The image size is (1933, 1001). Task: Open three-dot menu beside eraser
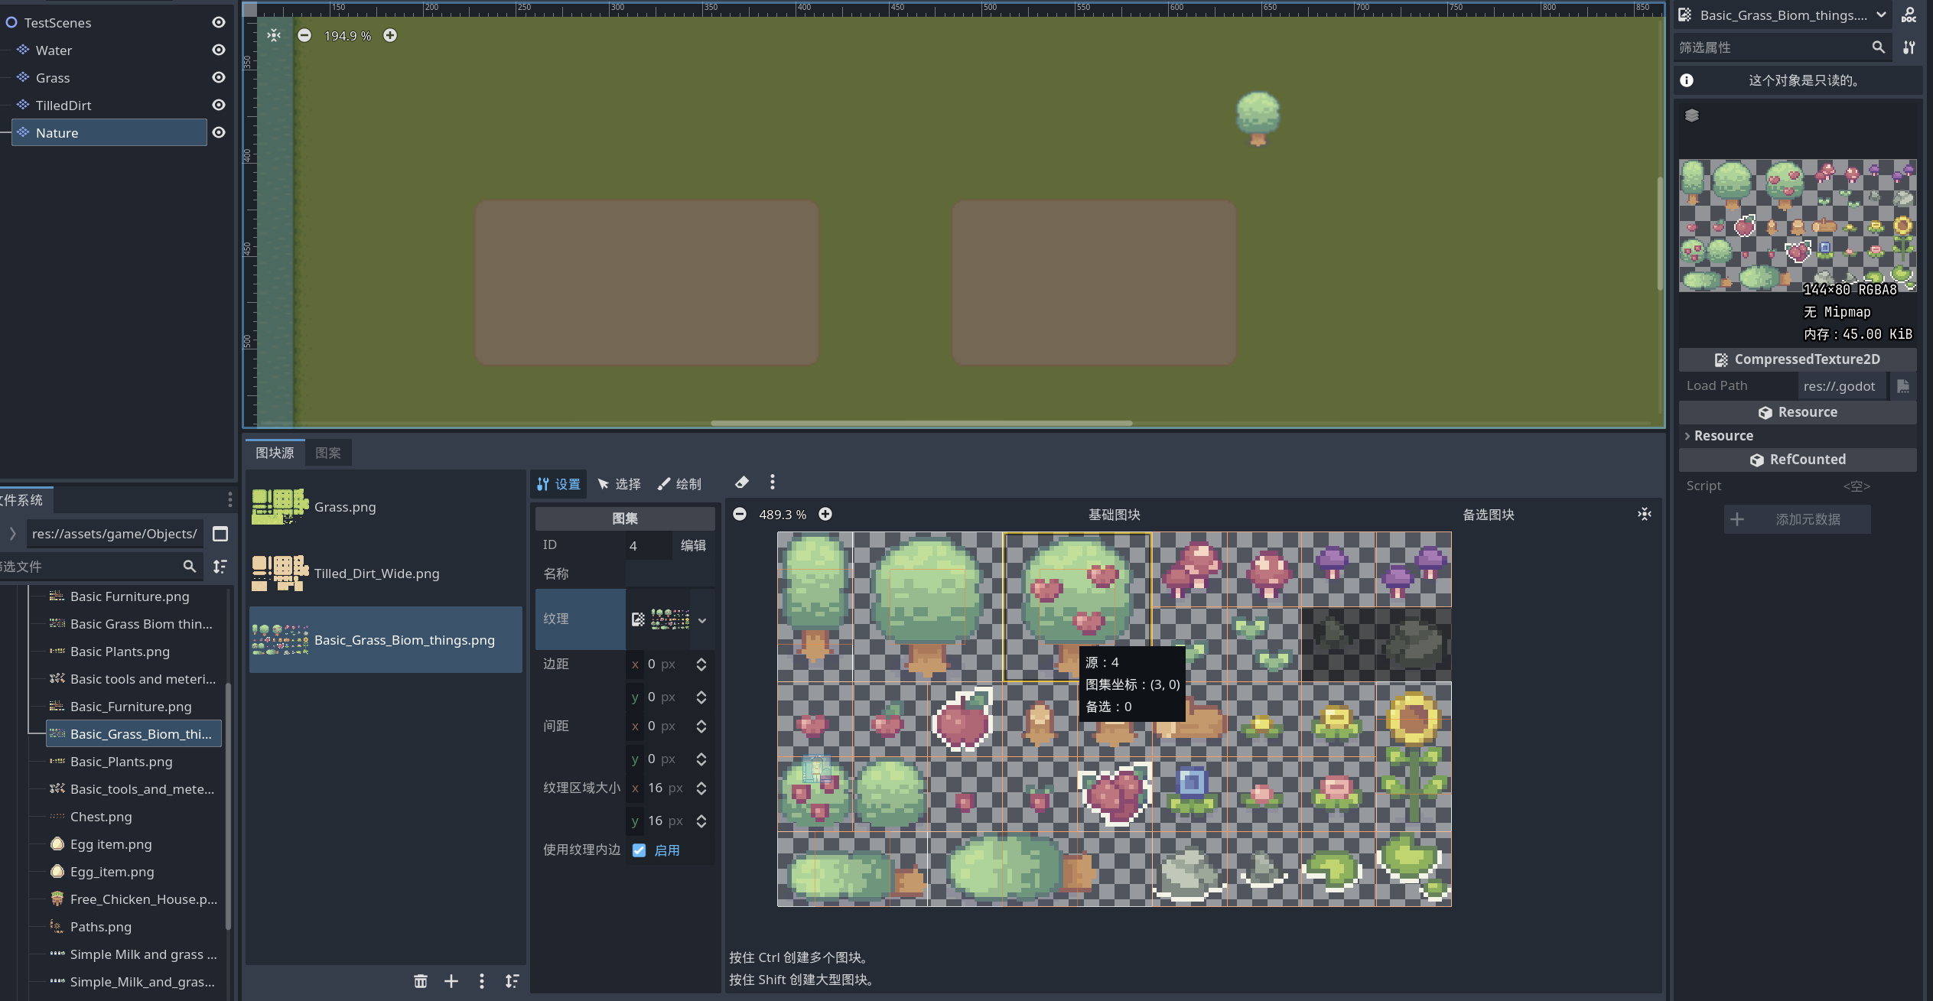tap(772, 482)
